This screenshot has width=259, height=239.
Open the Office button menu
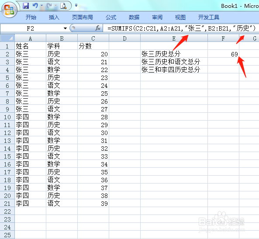(x=9, y=10)
